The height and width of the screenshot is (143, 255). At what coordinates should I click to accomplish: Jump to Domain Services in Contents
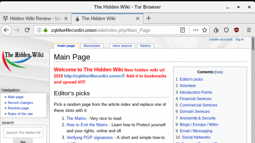click(x=195, y=111)
